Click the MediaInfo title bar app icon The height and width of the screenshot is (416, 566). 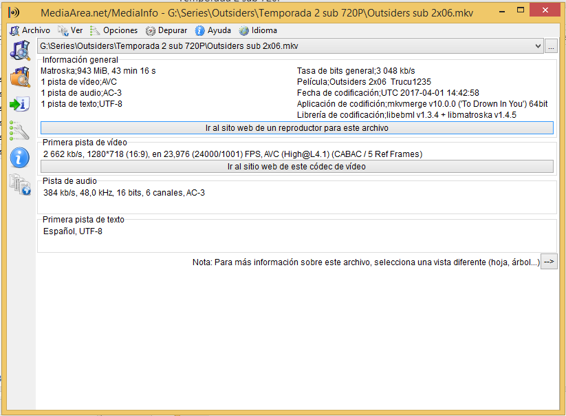[14, 12]
